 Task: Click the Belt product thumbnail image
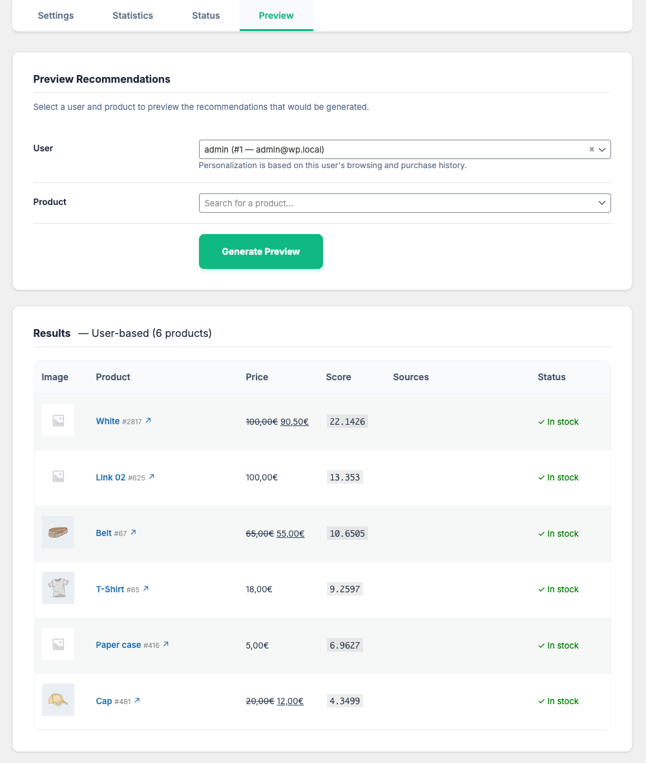coord(58,533)
